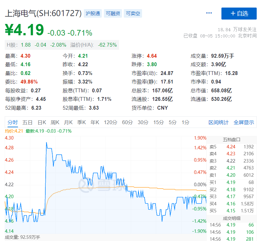Click the 涨停 4.64 value

(152, 56)
